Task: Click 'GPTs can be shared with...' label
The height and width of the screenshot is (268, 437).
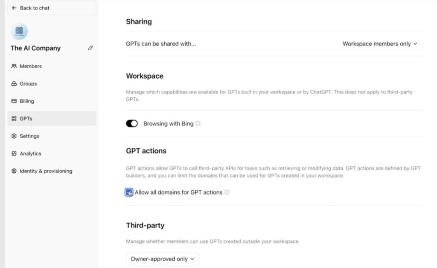Action: [x=161, y=44]
